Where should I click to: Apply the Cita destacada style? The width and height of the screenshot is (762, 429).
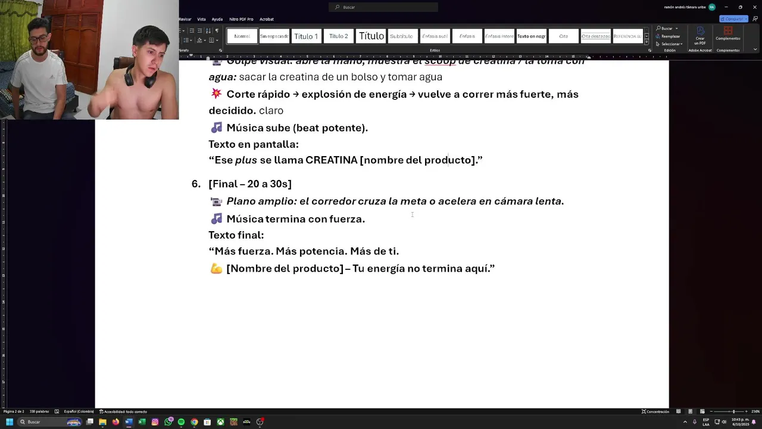(595, 36)
